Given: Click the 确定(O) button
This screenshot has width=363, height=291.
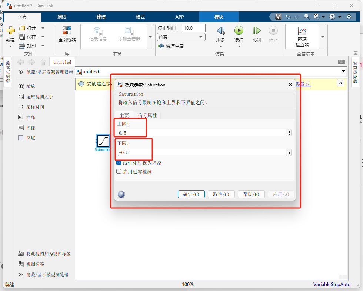Looking at the screenshot, I should (x=191, y=194).
